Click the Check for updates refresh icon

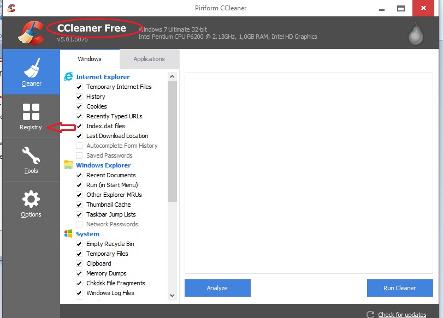(x=370, y=314)
